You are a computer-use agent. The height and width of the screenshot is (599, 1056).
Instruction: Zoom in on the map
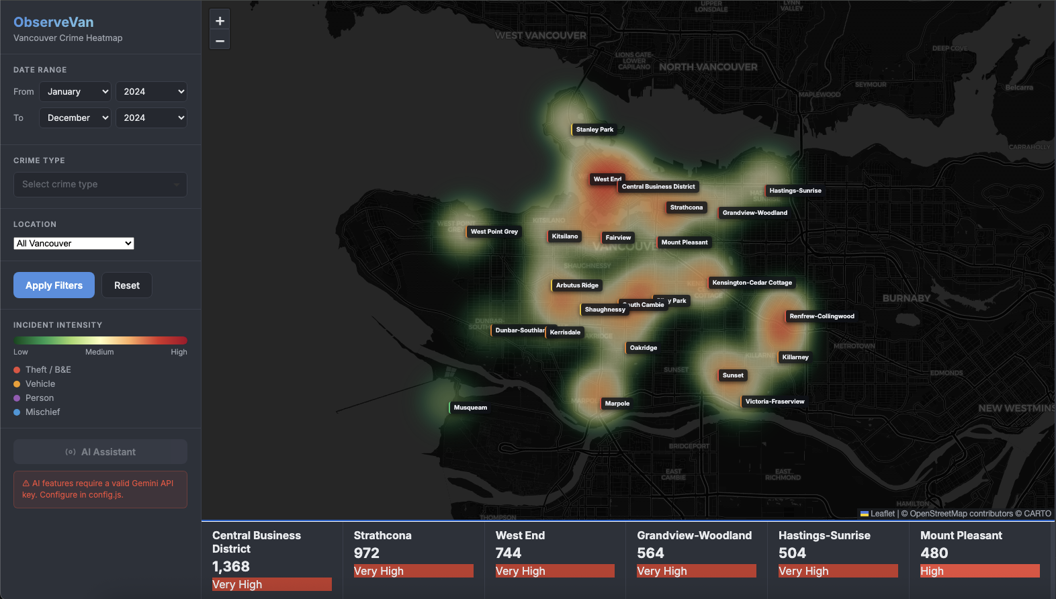click(x=220, y=21)
